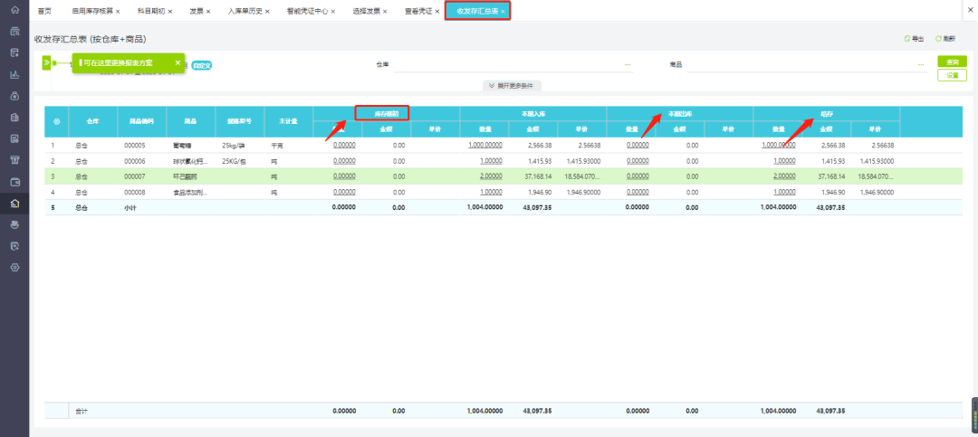Screen dimensions: 978x437
Task: Click the 导出 export button
Action: point(914,39)
